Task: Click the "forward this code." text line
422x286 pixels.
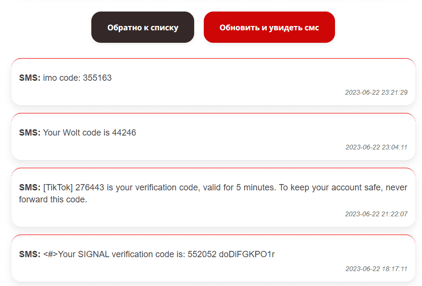Action: tap(53, 199)
